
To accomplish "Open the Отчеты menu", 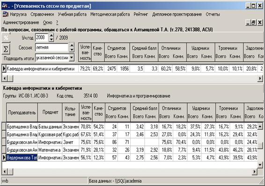I will (213, 14).
